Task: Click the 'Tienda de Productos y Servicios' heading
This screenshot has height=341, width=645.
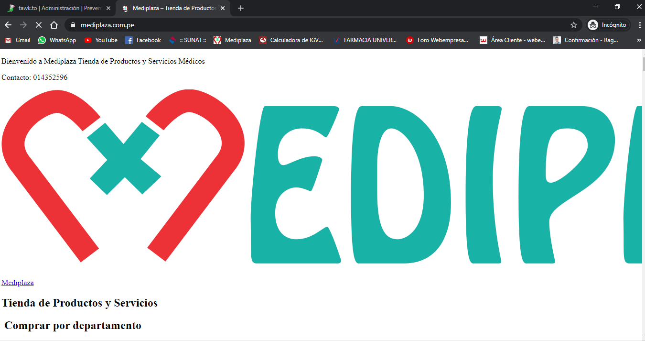Action: pos(80,303)
